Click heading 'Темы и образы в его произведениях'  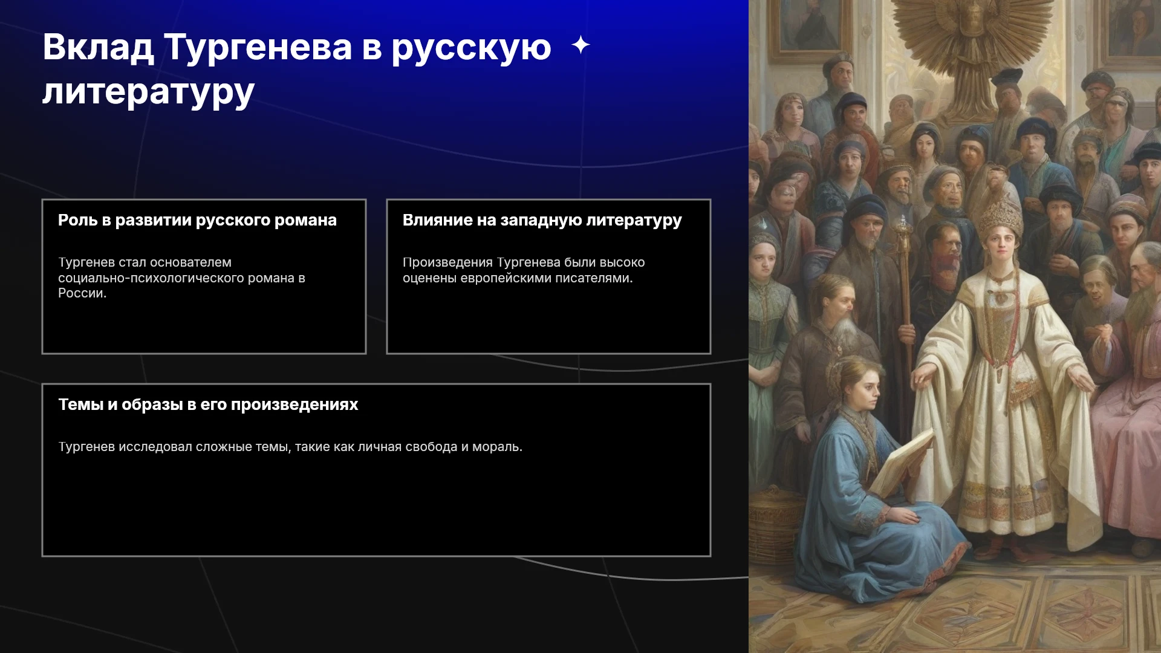pos(208,404)
